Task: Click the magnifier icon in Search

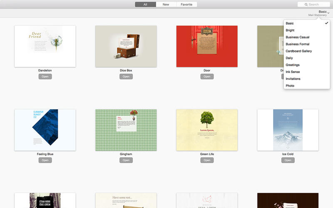Action: [x=306, y=5]
